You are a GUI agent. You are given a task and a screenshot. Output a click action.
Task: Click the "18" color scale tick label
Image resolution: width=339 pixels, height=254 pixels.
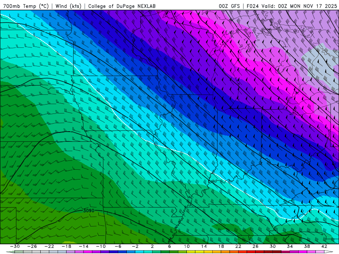(x=221, y=246)
